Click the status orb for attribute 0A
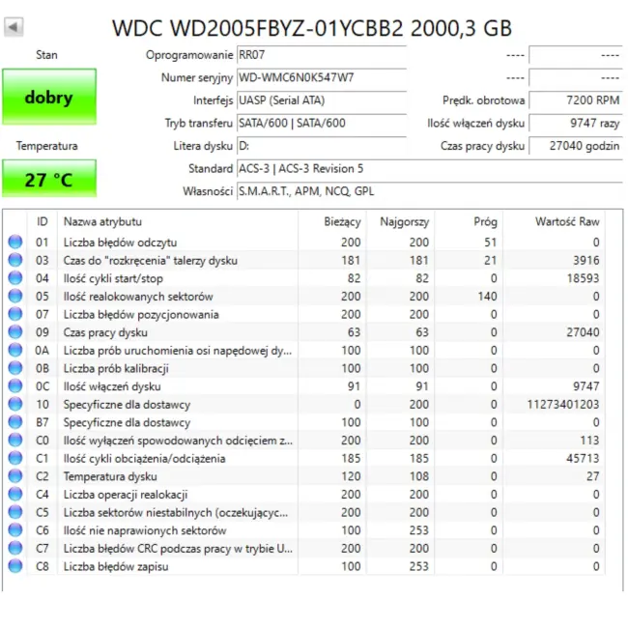 [x=15, y=350]
